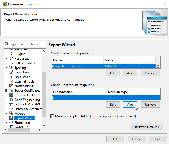169x144 pixels.
Task: Click the filter options search field
Action: tap(25, 44)
